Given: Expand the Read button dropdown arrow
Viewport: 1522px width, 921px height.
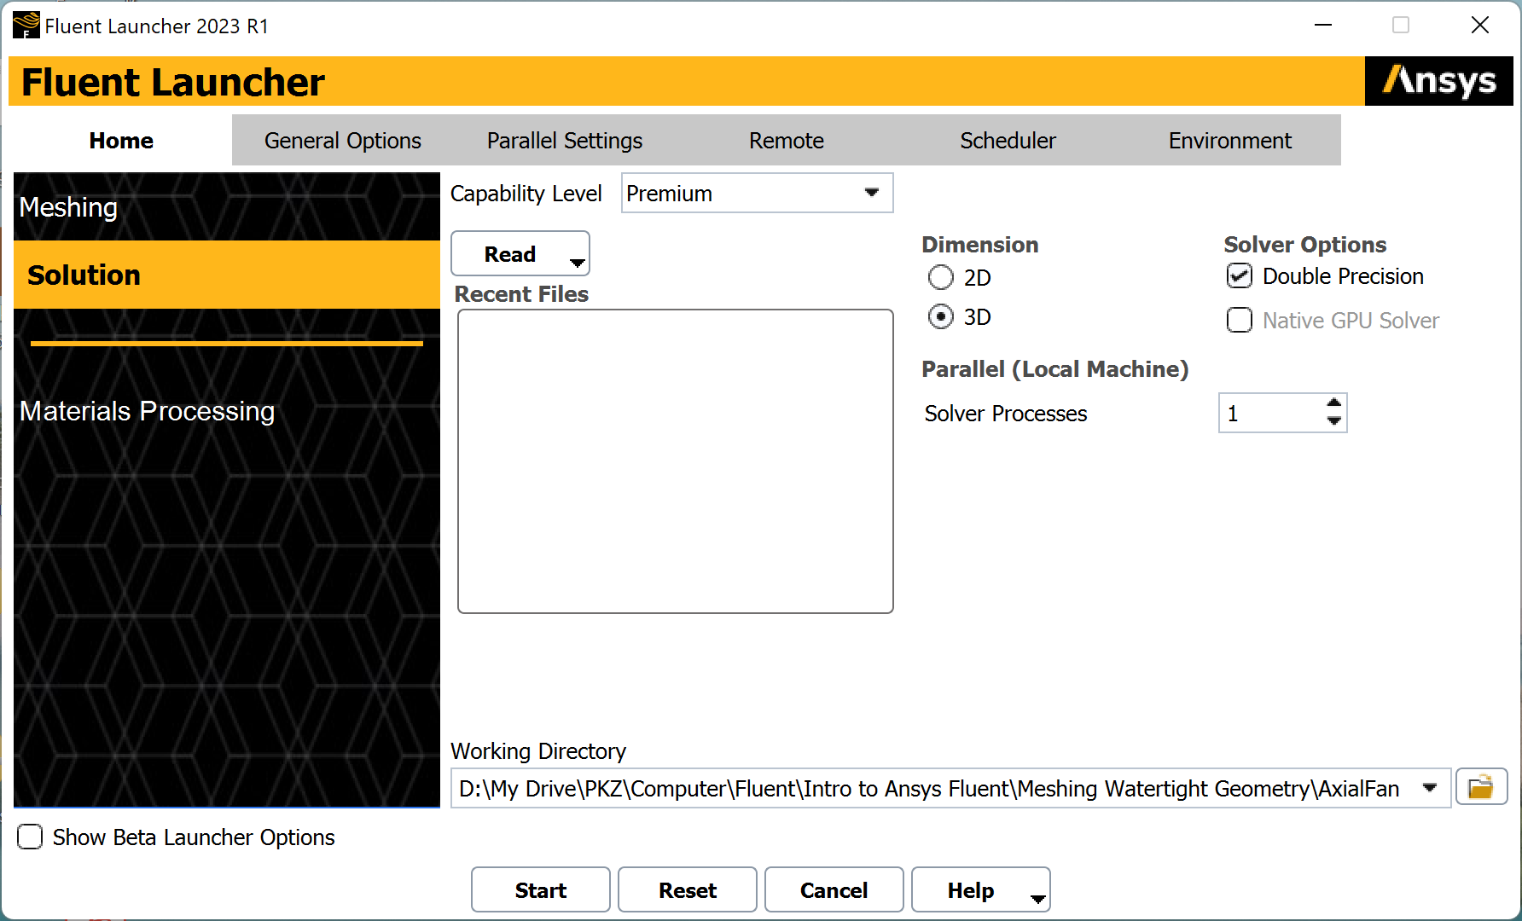Looking at the screenshot, I should pos(578,263).
